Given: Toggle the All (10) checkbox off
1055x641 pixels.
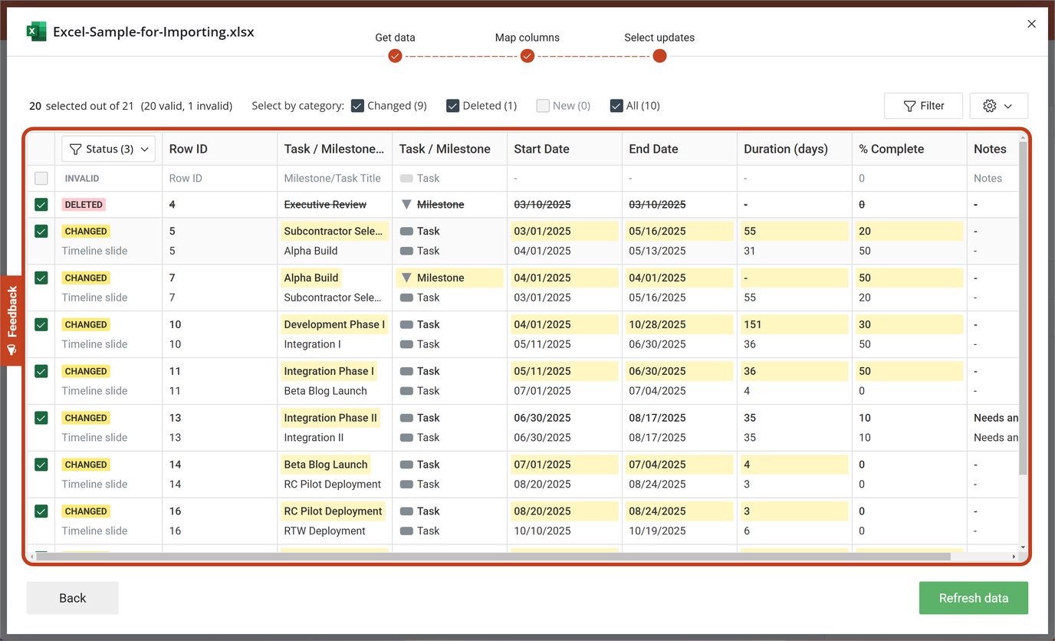Looking at the screenshot, I should click(616, 105).
